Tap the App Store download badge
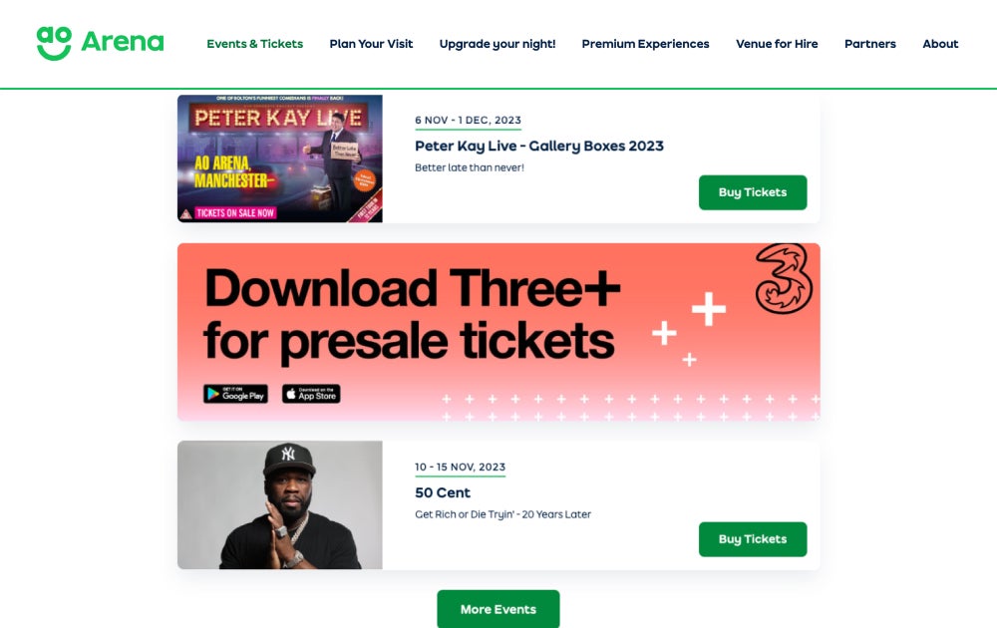Viewport: 997px width, 628px height. pyautogui.click(x=311, y=394)
